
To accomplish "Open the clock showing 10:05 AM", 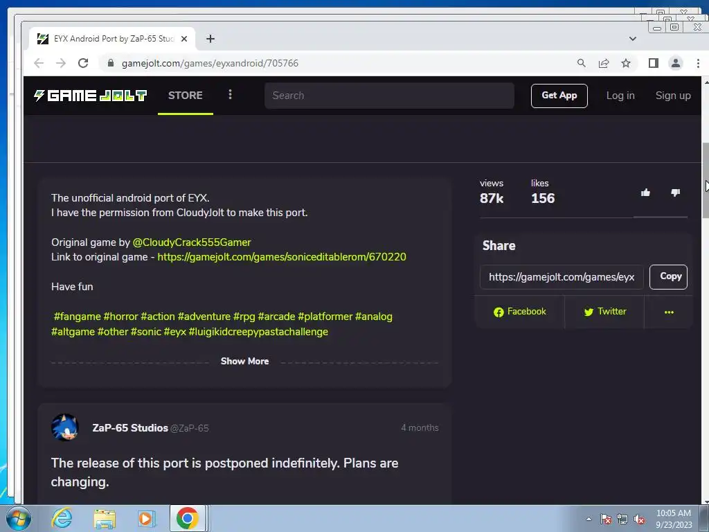I will point(674,518).
